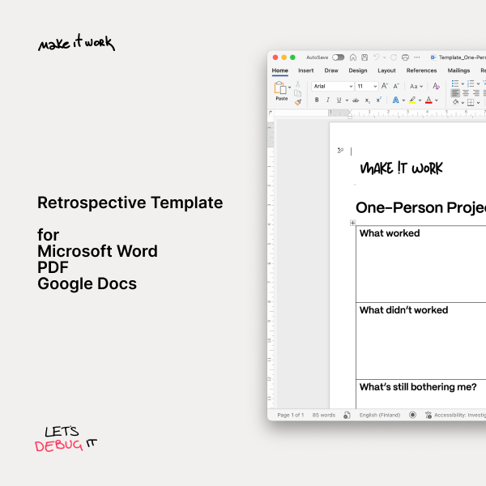Click the Copy icon below Cut
The width and height of the screenshot is (486, 486).
(x=297, y=93)
